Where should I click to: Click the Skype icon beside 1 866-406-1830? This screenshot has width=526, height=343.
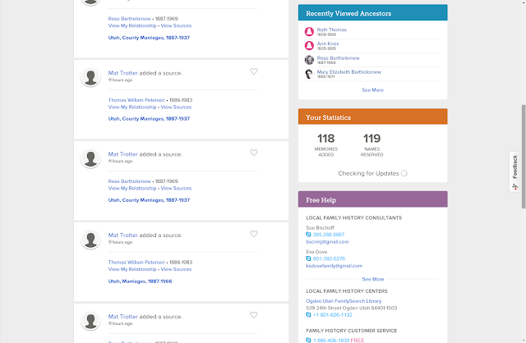click(x=309, y=340)
